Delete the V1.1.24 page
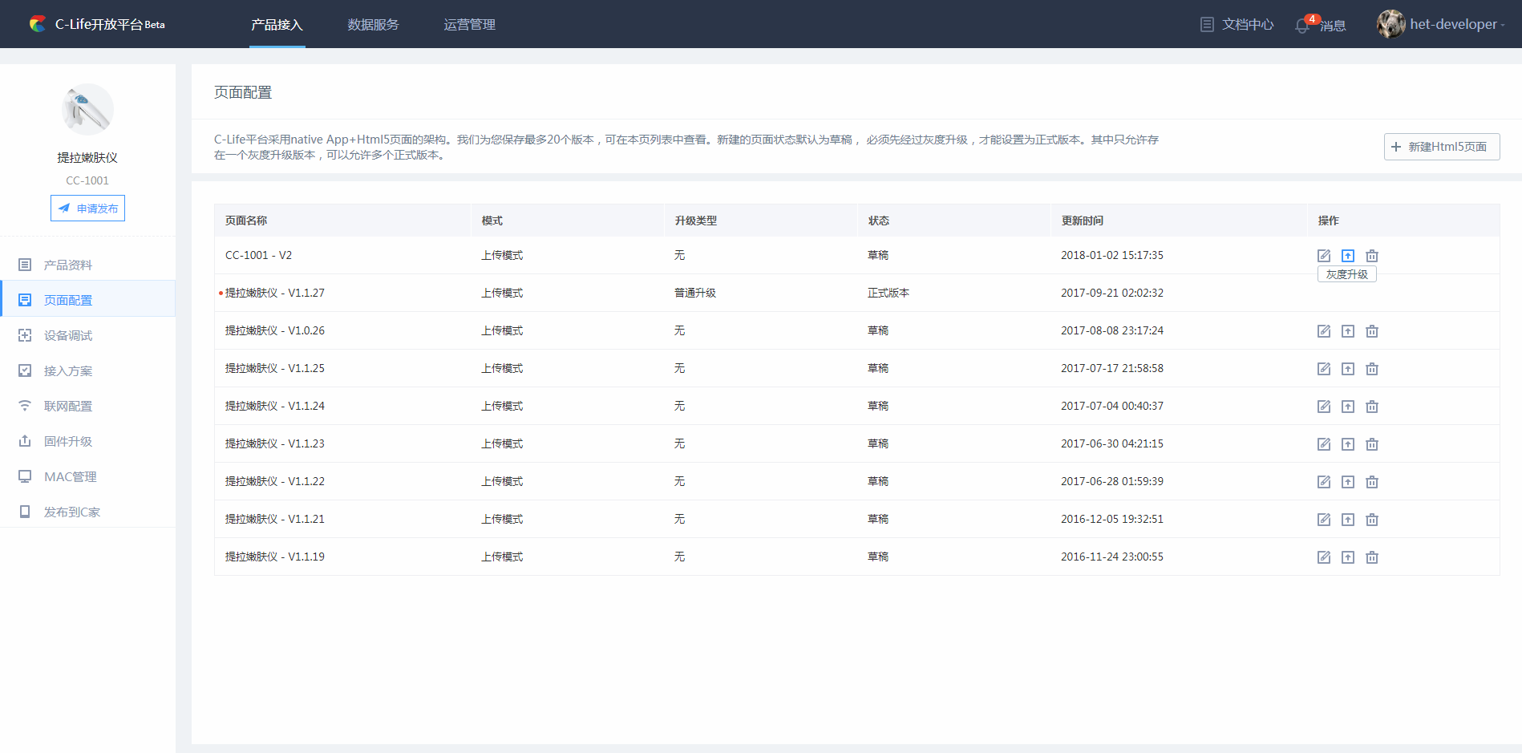 click(1372, 407)
